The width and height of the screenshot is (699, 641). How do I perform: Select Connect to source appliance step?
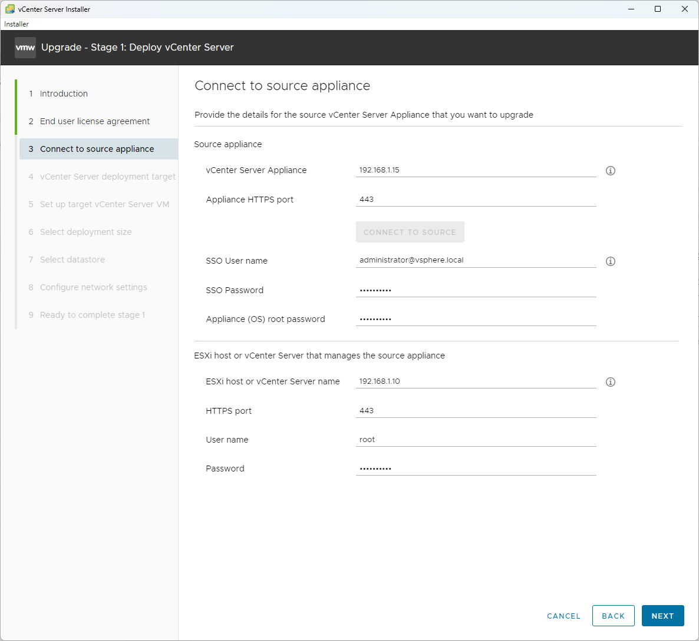(x=97, y=149)
